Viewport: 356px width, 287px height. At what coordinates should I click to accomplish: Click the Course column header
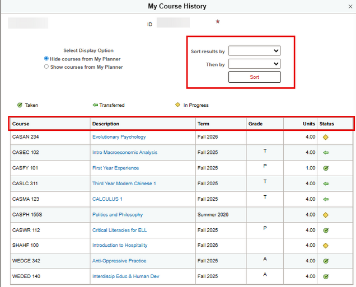click(x=50, y=124)
